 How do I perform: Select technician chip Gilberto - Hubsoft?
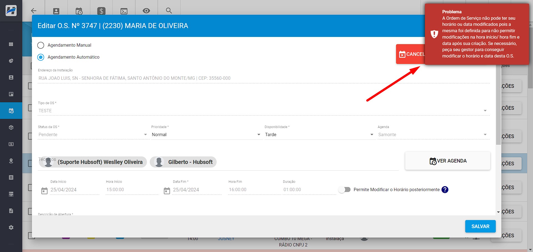tap(183, 162)
